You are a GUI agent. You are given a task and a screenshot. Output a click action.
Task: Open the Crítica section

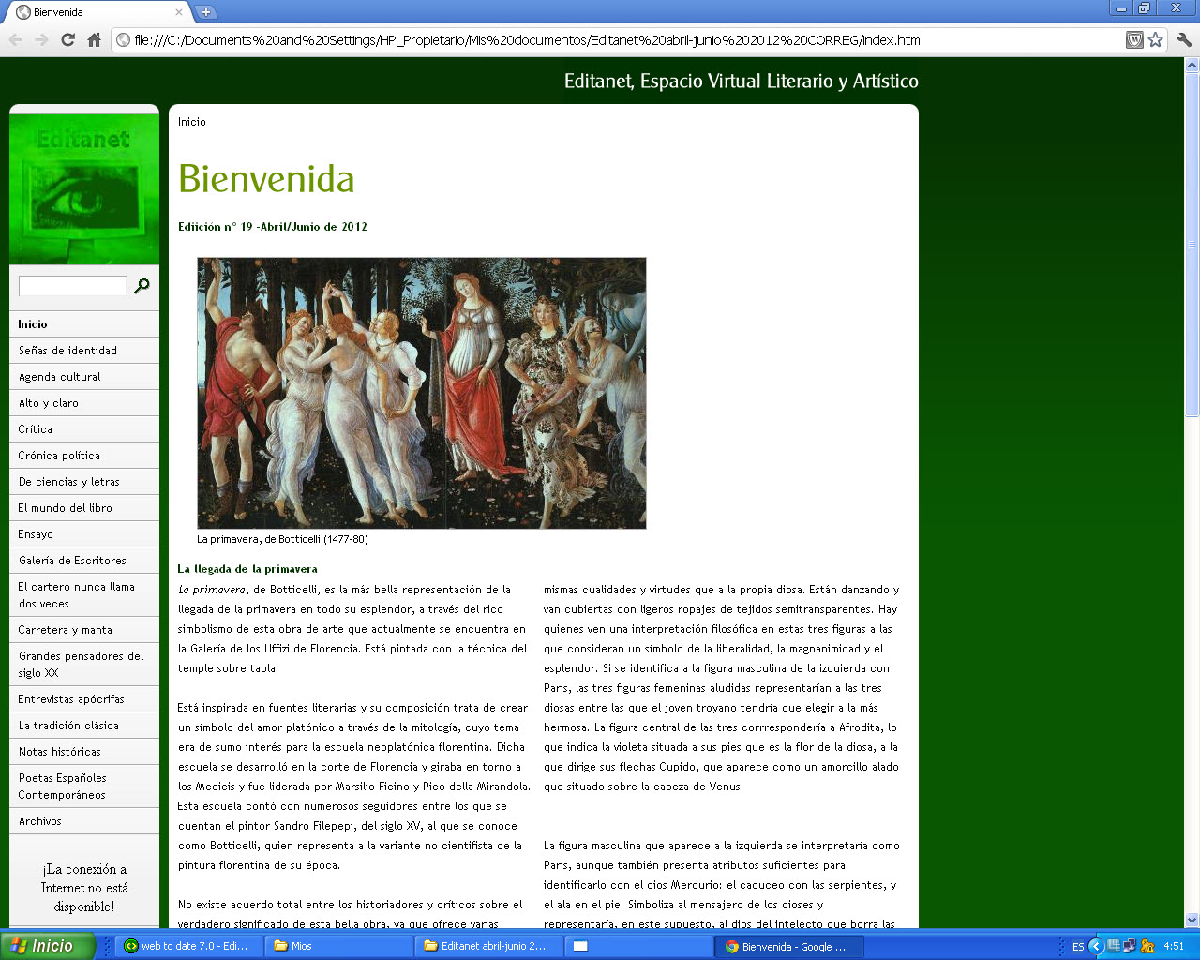[x=84, y=429]
